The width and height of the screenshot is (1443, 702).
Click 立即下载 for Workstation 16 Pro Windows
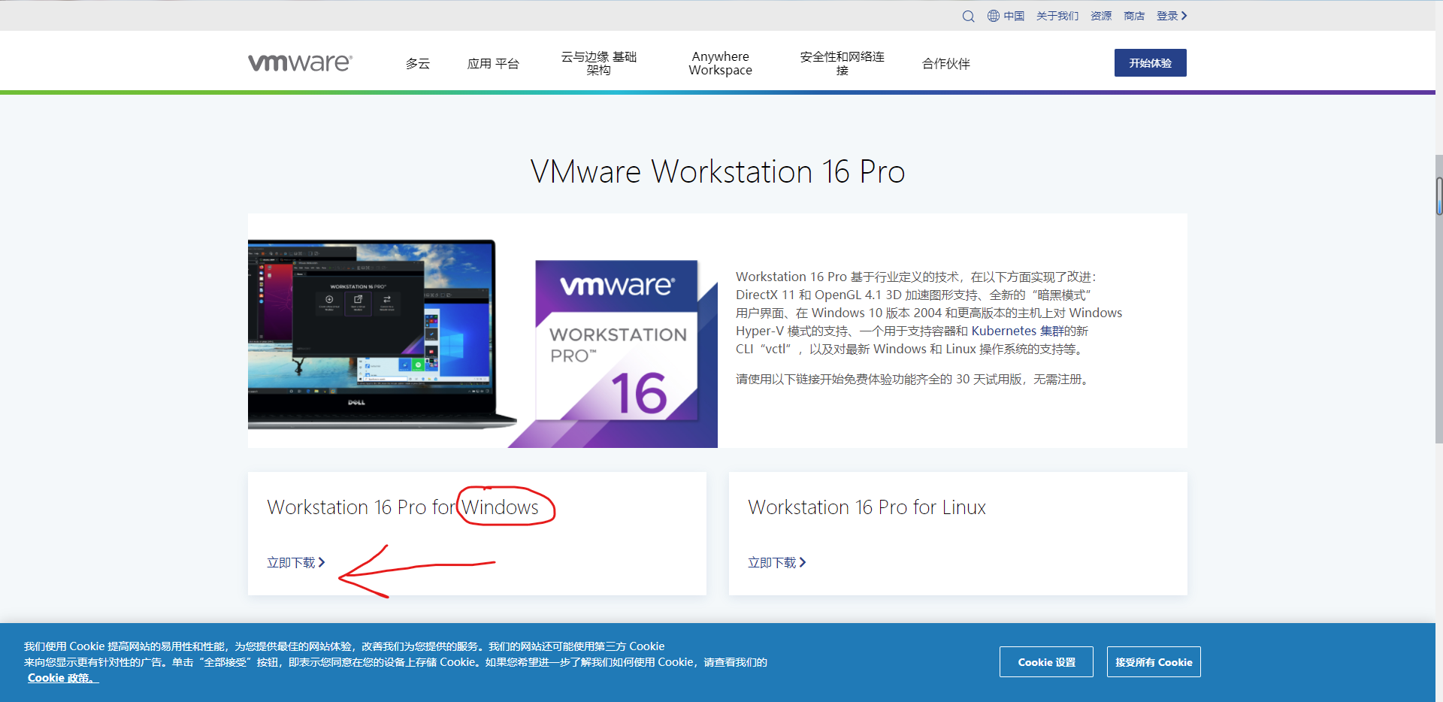point(296,563)
